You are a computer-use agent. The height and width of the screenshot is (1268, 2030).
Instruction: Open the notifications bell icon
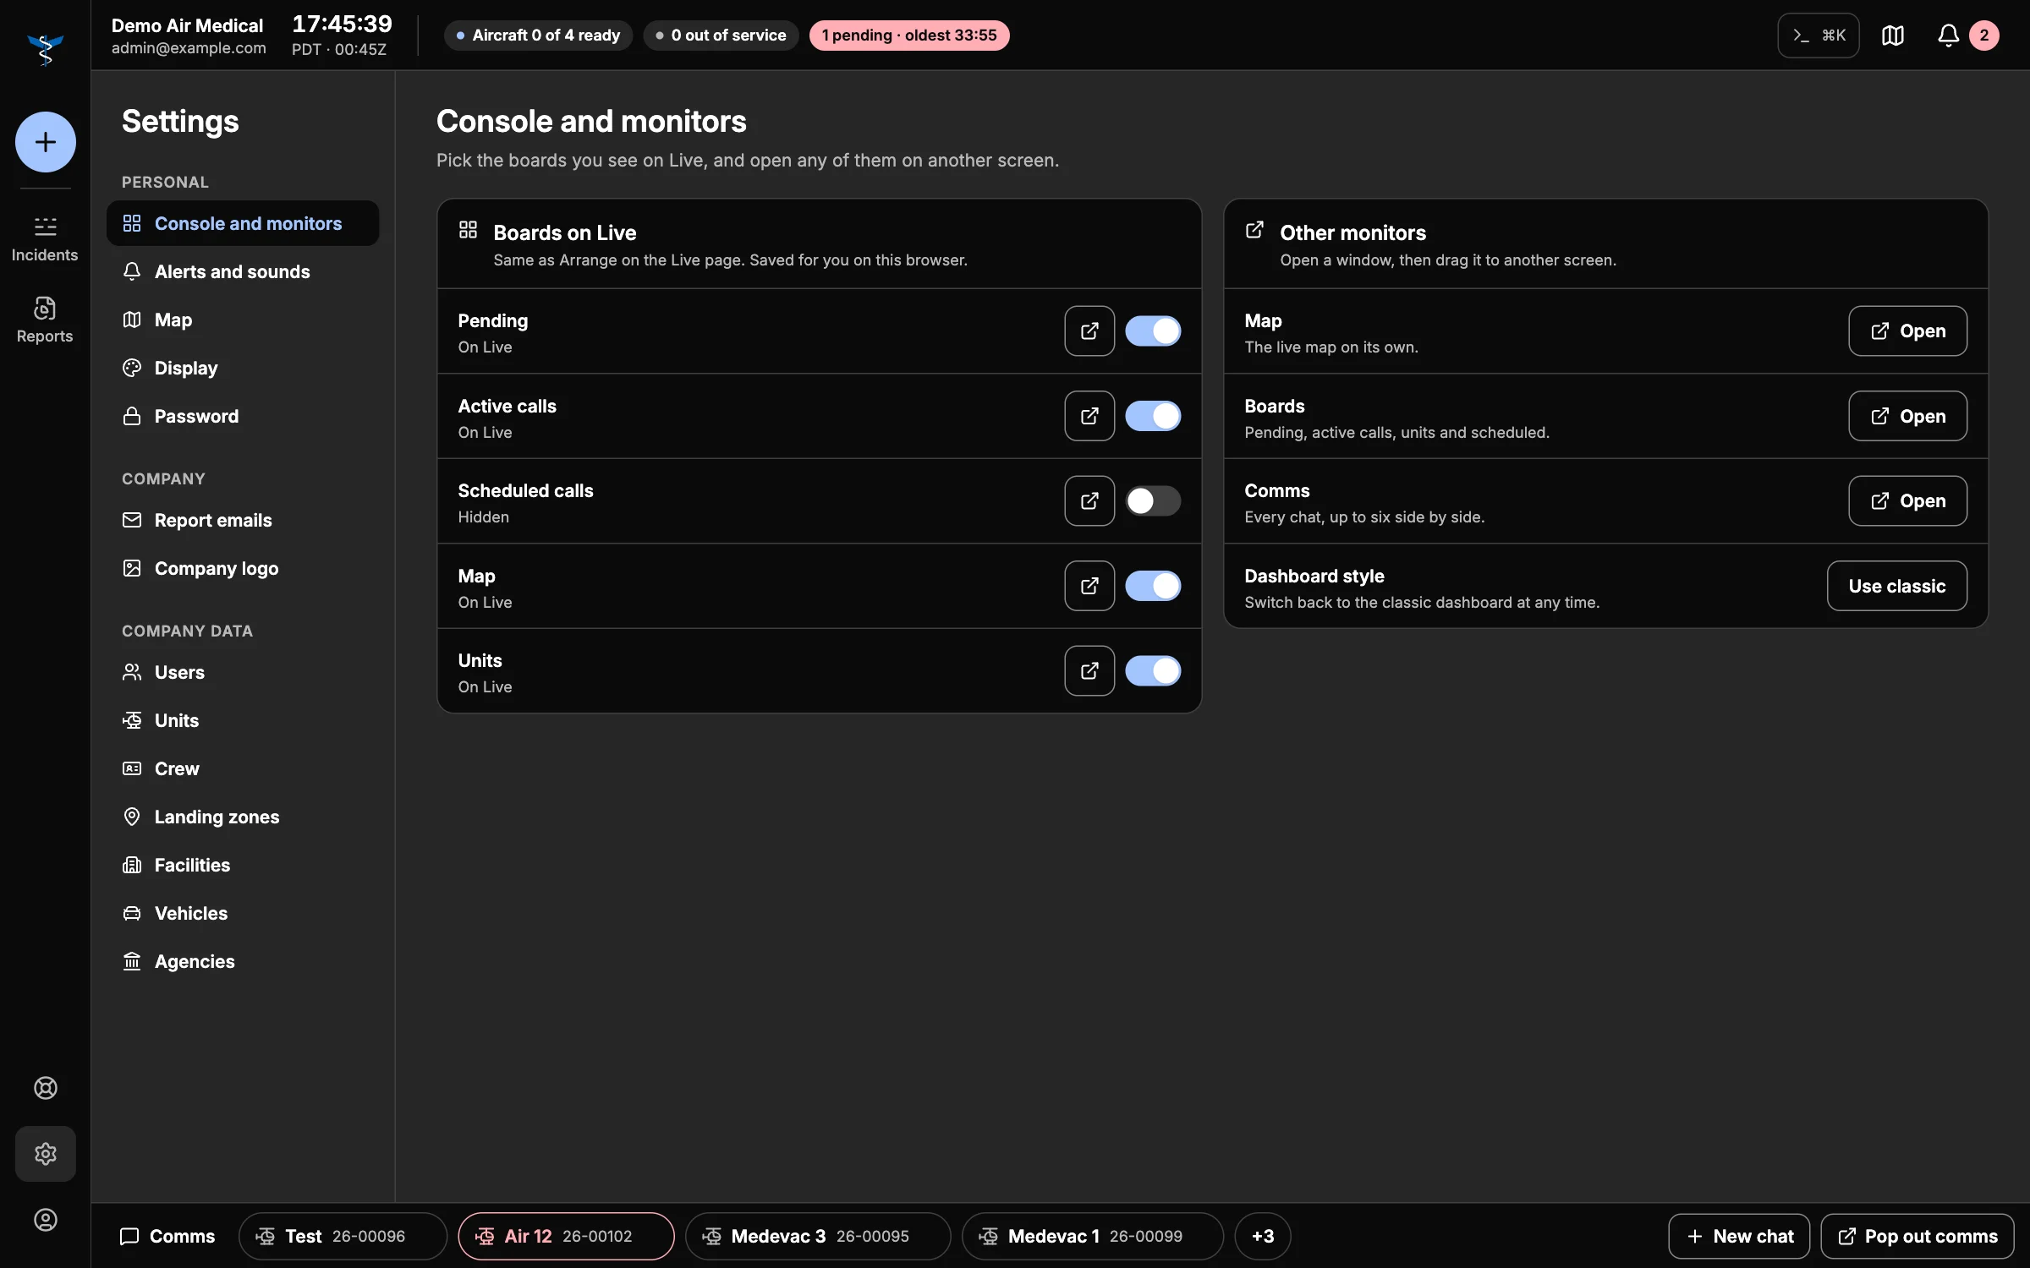tap(1948, 36)
